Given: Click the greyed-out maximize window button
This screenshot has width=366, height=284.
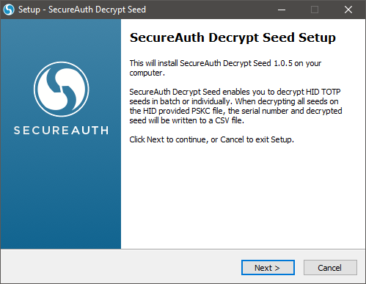Looking at the screenshot, I should pos(315,10).
